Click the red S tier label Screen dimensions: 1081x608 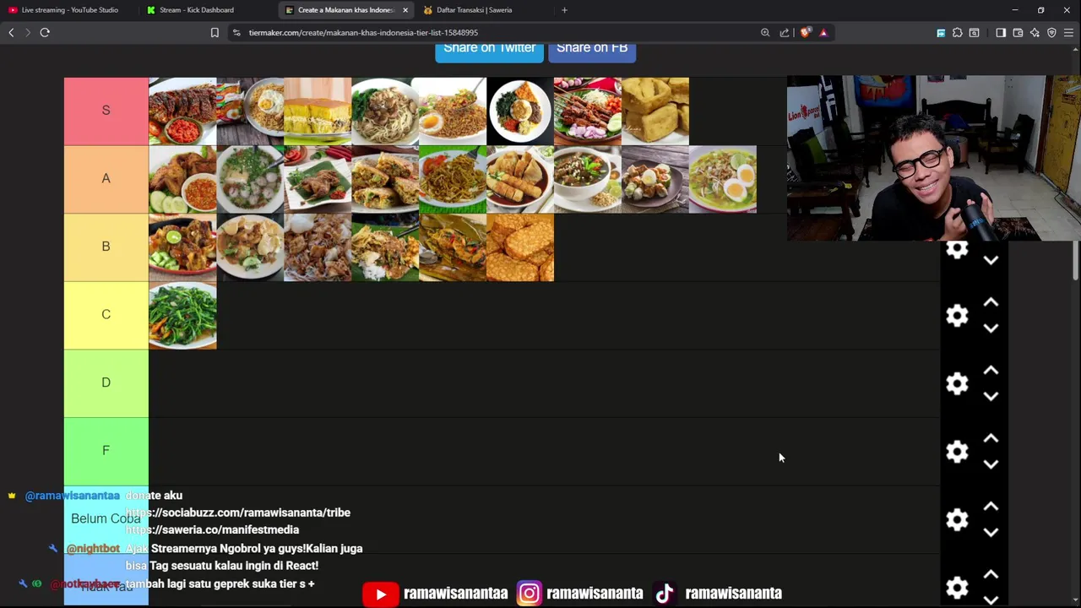tap(106, 111)
